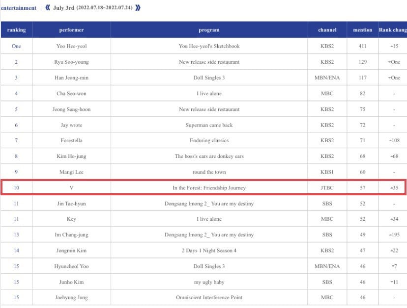Open program In the Forest: Friendship Journey
This screenshot has height=308, width=407.
(x=209, y=188)
